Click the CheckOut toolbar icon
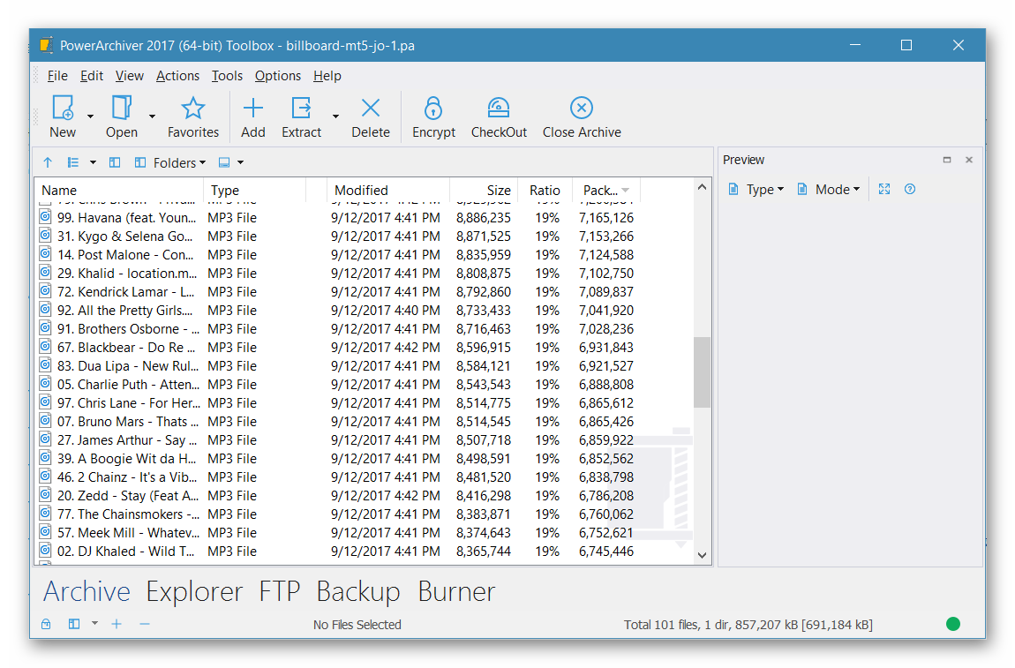The image size is (1015, 668). pyautogui.click(x=499, y=108)
